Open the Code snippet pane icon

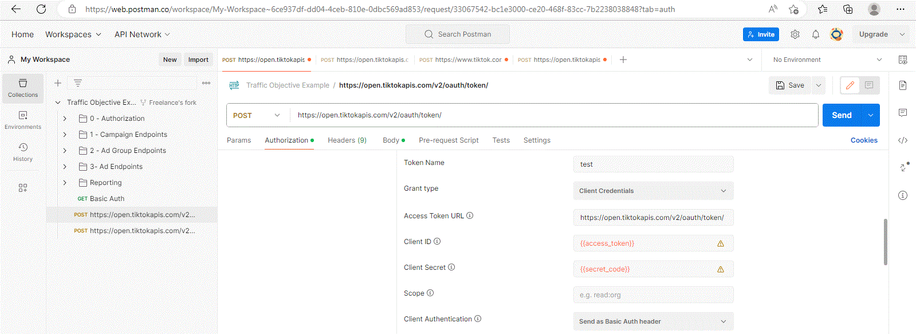(x=903, y=140)
